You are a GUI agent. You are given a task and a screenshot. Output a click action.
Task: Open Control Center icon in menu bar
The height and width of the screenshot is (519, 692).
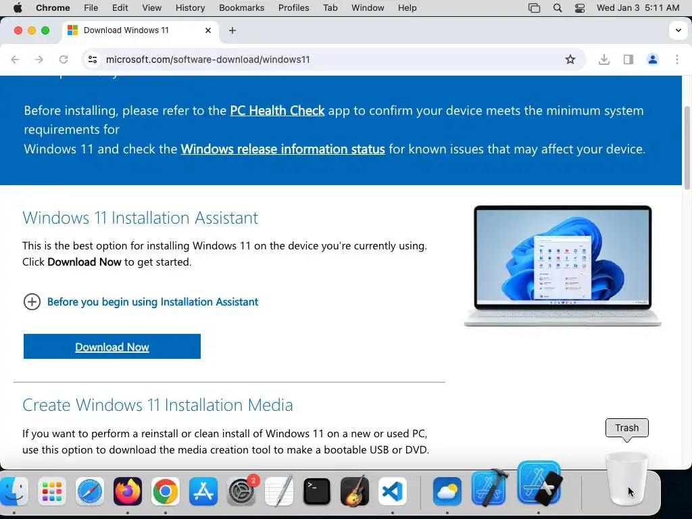coord(580,8)
